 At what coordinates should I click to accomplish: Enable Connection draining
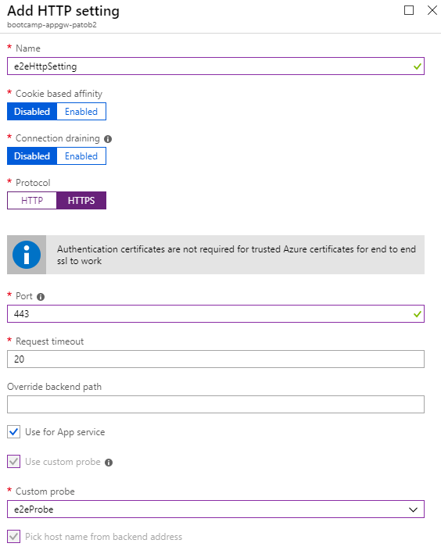[x=81, y=156]
